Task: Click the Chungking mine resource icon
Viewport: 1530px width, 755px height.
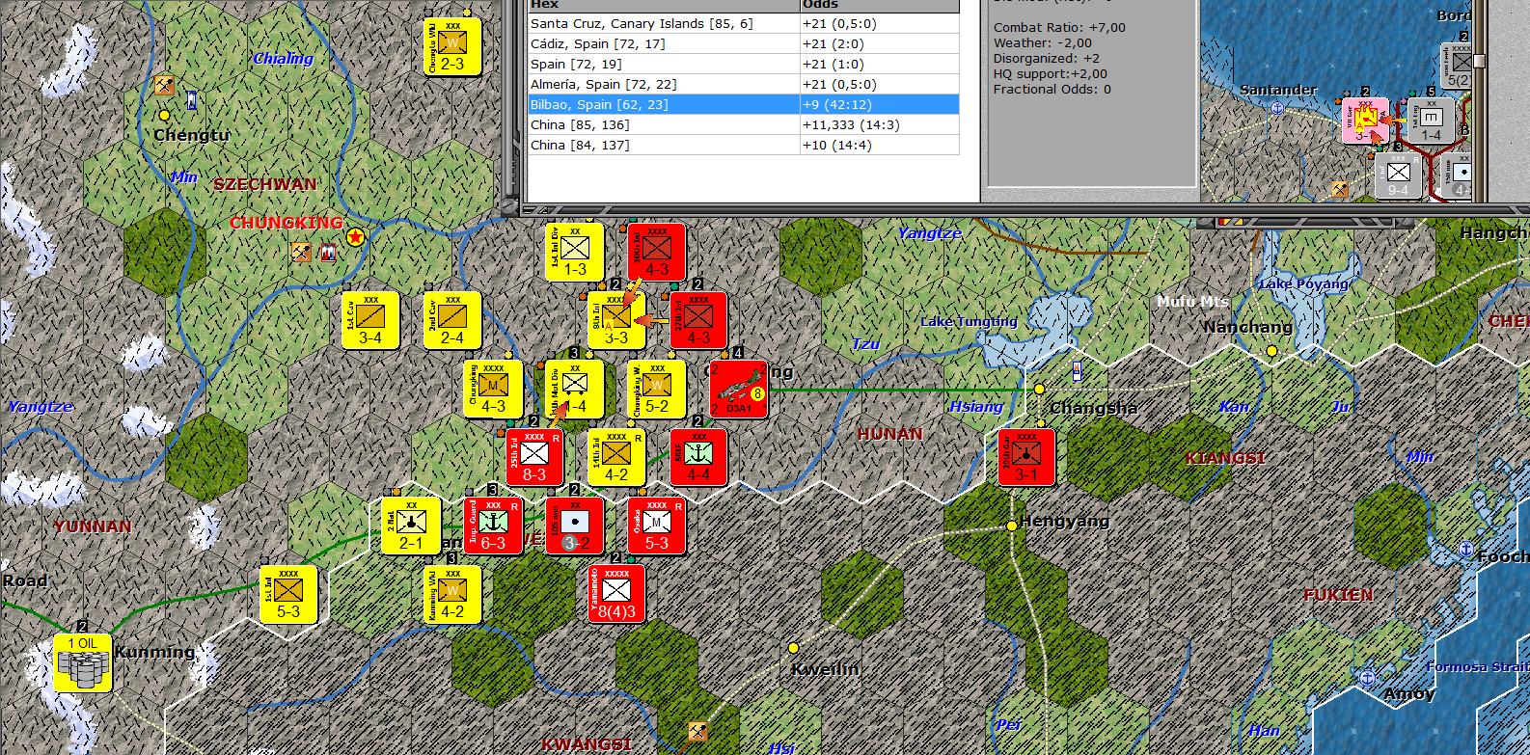Action: 302,252
